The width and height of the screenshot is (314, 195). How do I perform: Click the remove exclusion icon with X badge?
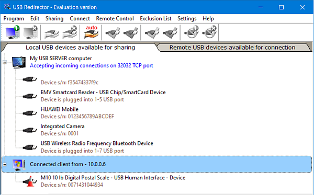(x=209, y=32)
